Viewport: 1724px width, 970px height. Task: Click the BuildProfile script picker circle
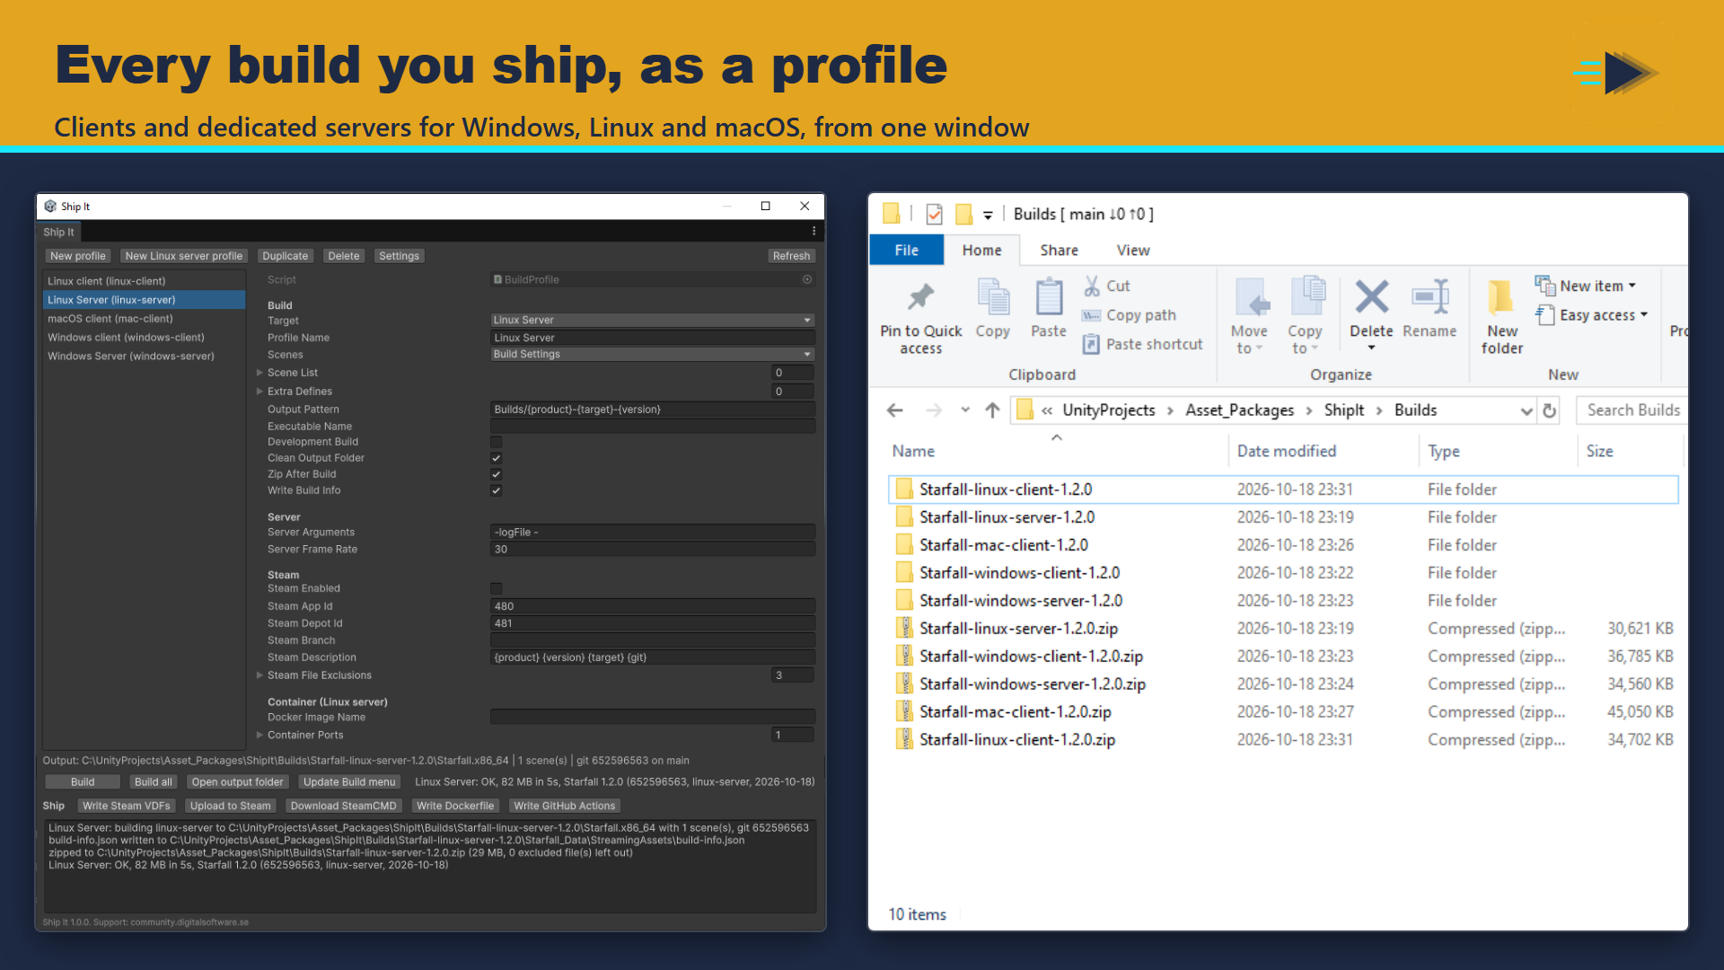(807, 279)
